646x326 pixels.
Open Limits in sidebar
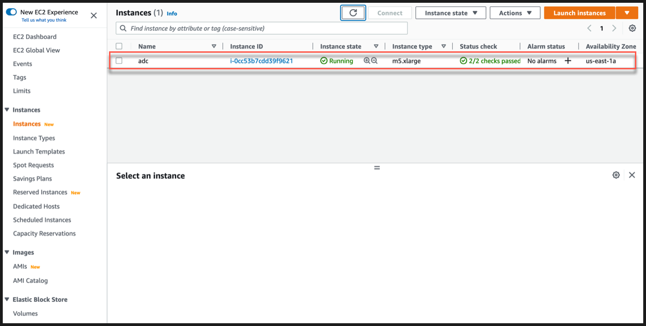(22, 91)
